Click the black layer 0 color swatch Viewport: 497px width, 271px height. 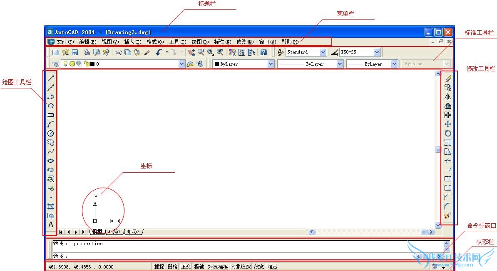click(x=92, y=64)
